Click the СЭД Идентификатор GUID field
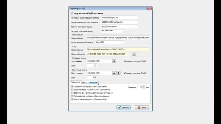Viewport: 221px width, 124px height. [108, 54]
